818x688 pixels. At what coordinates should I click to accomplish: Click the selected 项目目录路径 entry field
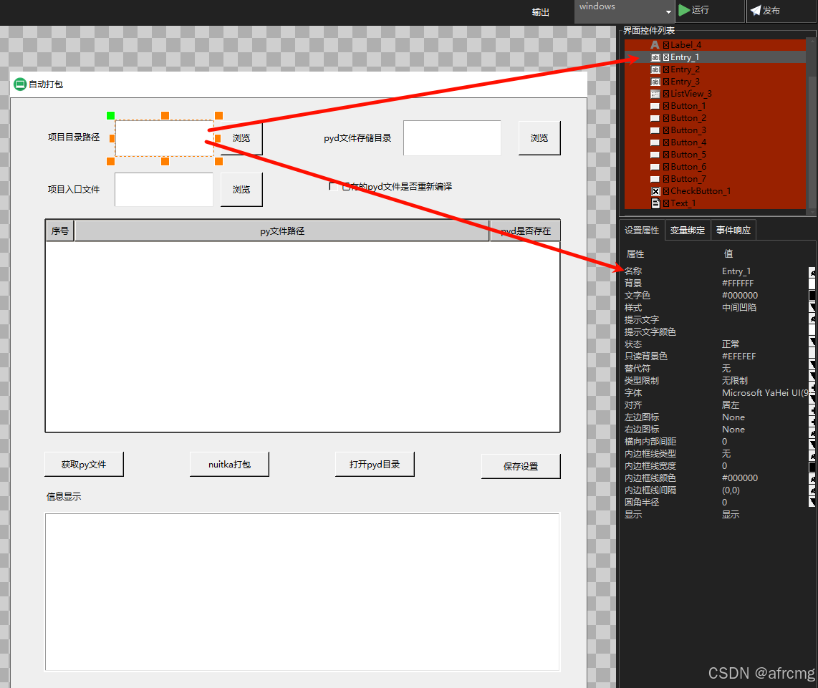coord(164,138)
